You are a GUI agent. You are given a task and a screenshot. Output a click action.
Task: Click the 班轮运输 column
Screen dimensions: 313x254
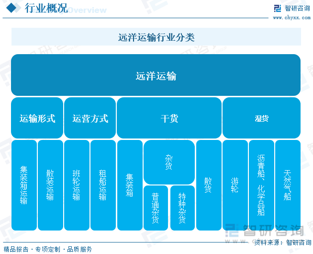coord(77,185)
